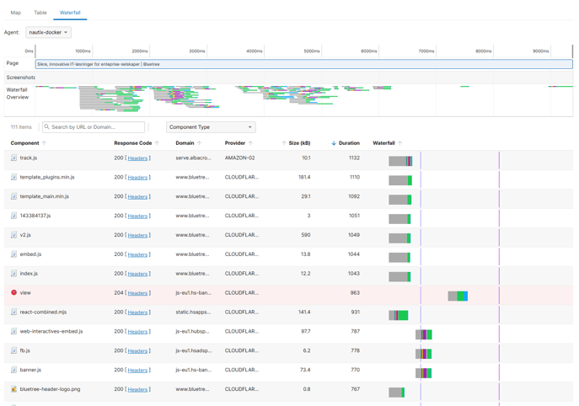Click the Search by URL or Domain field
579x406 pixels.
[x=93, y=127]
